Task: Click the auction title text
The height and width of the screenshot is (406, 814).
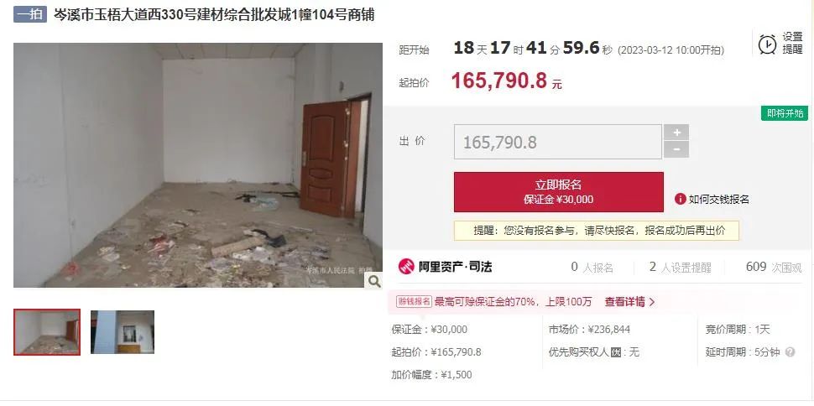Action: (x=214, y=14)
